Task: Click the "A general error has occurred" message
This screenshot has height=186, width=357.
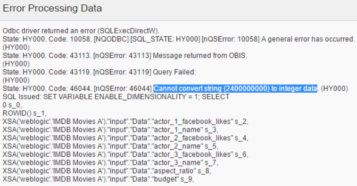Action: (308, 39)
